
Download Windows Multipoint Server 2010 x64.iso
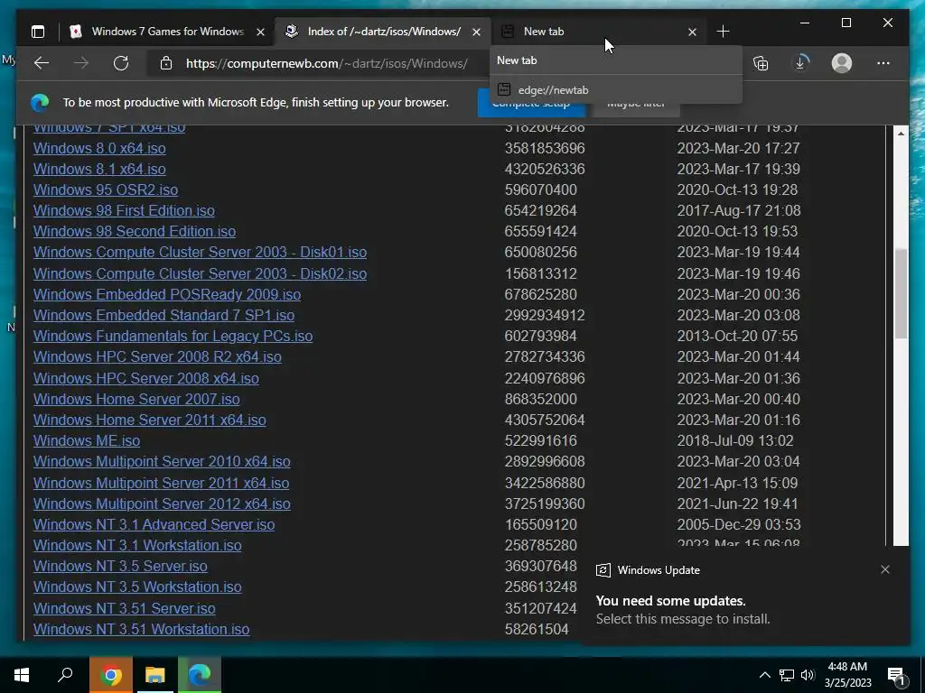click(x=162, y=461)
